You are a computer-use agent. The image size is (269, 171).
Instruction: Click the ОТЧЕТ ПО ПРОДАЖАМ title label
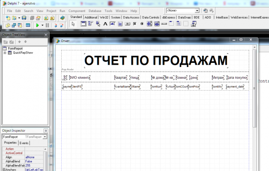(156, 61)
